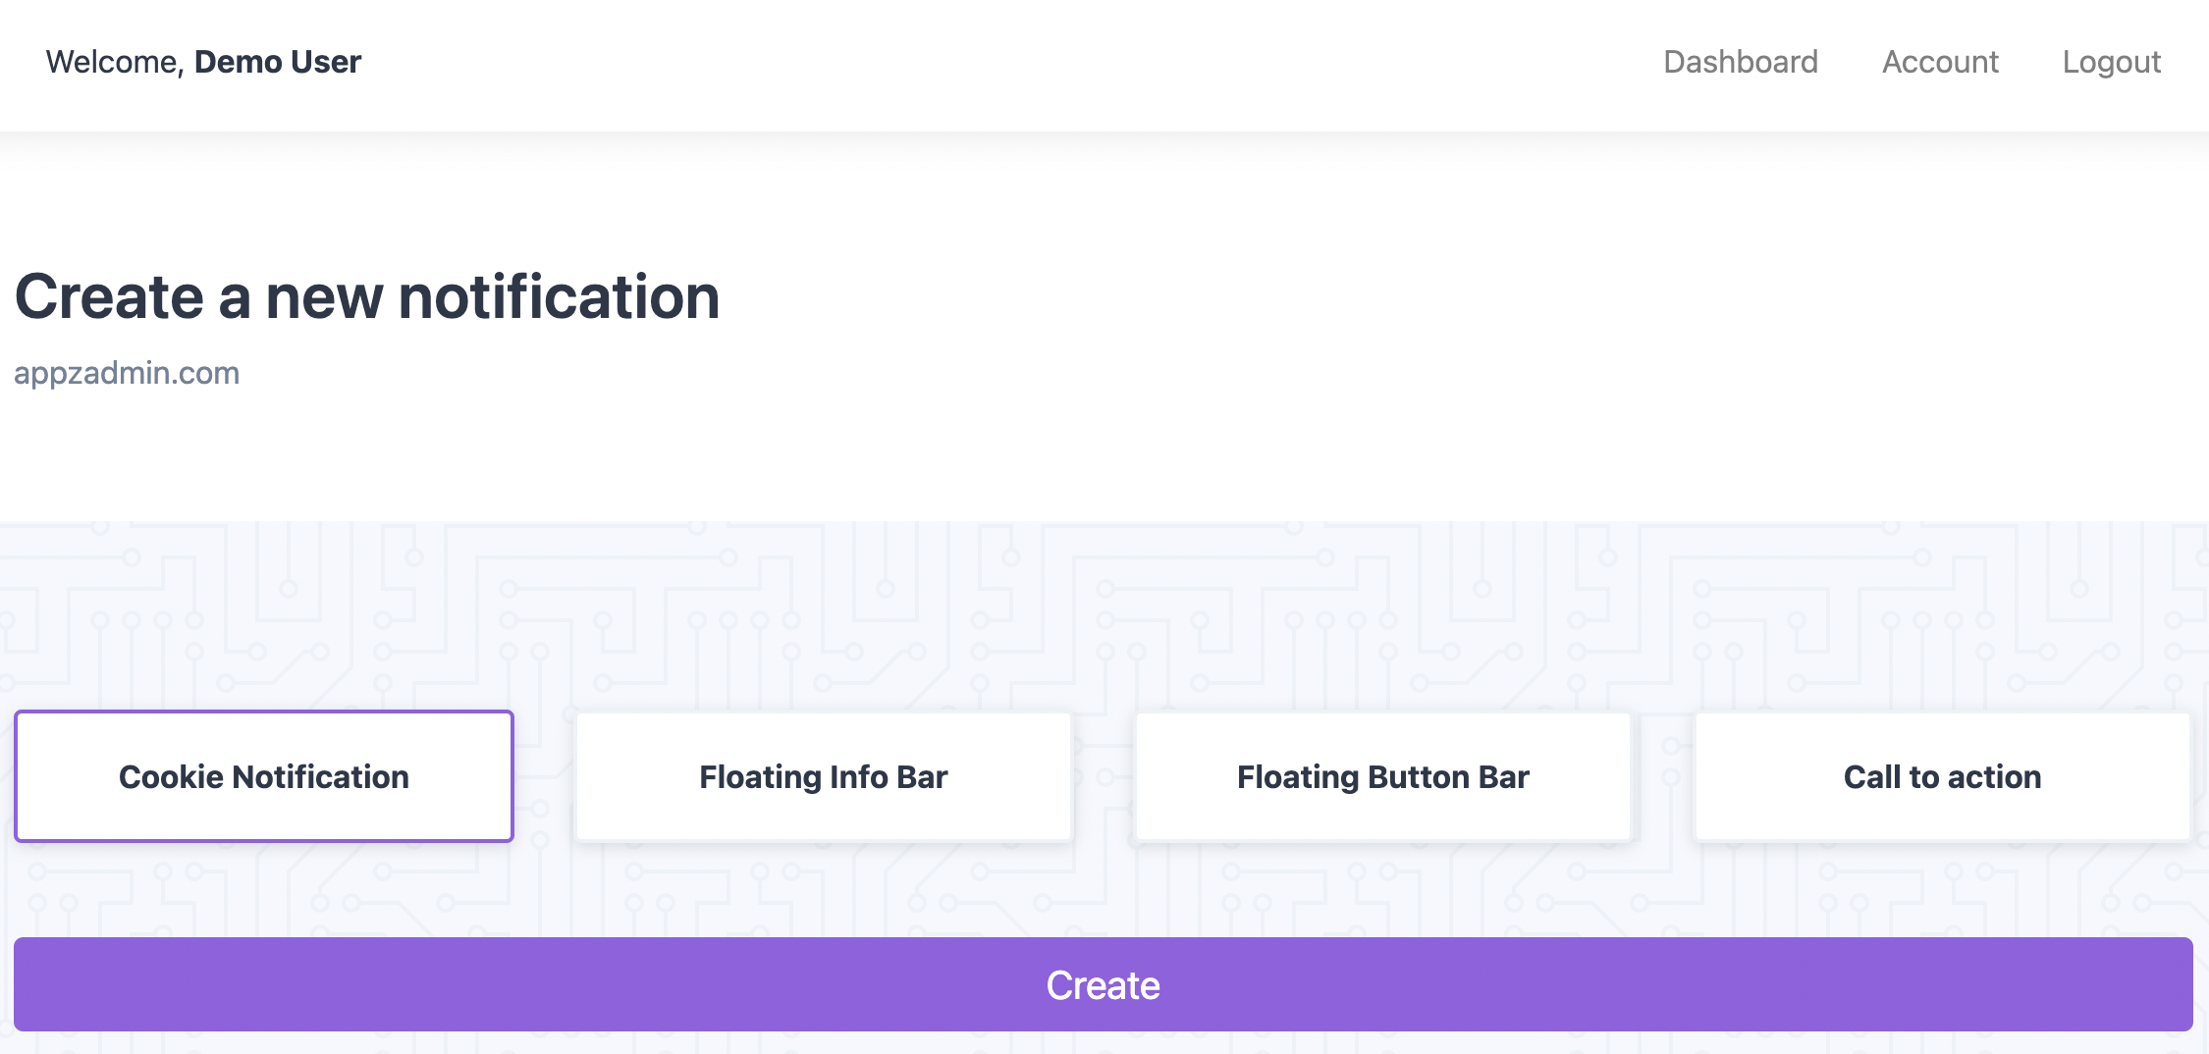
Task: Navigate to Dashboard in top navigation
Action: (1740, 62)
